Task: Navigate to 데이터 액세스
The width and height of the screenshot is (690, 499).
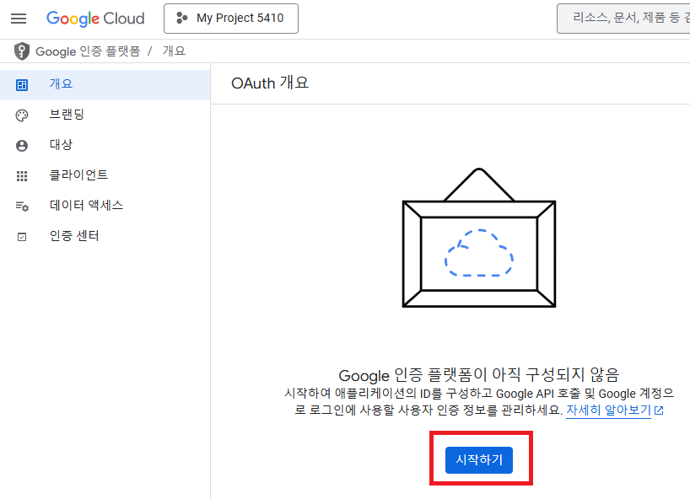Action: [105, 206]
